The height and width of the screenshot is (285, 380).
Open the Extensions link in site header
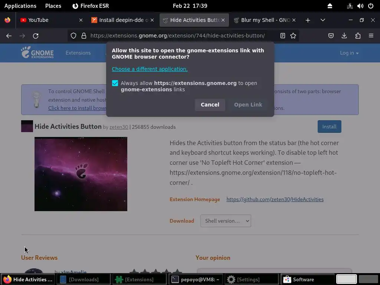coord(78,53)
